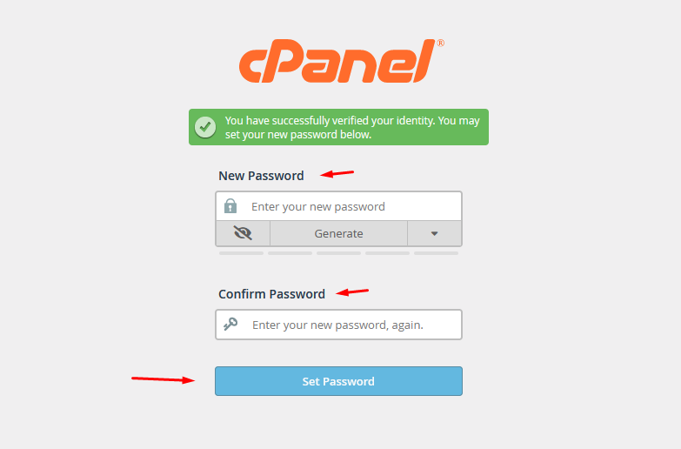Toggle password visibility with the crossed-eye button

[x=243, y=233]
